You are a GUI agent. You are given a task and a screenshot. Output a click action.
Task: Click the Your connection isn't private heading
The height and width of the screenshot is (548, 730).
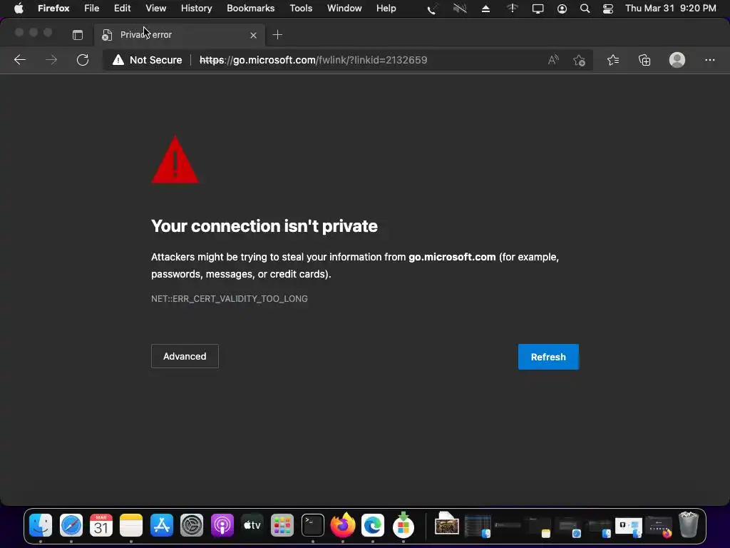[264, 226]
